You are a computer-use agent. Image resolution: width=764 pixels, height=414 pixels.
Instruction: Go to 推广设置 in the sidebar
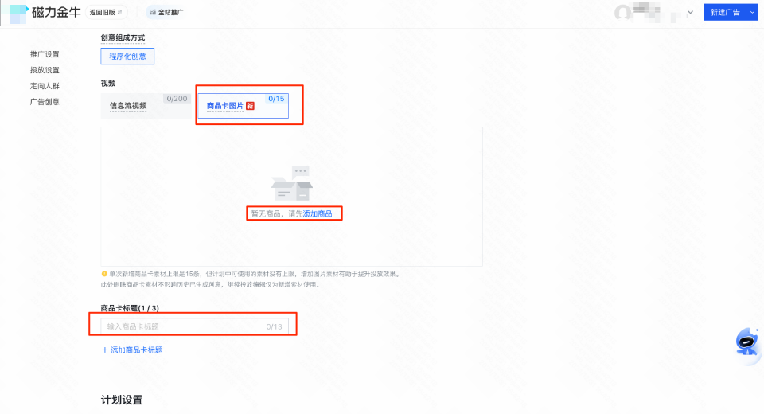pyautogui.click(x=45, y=54)
